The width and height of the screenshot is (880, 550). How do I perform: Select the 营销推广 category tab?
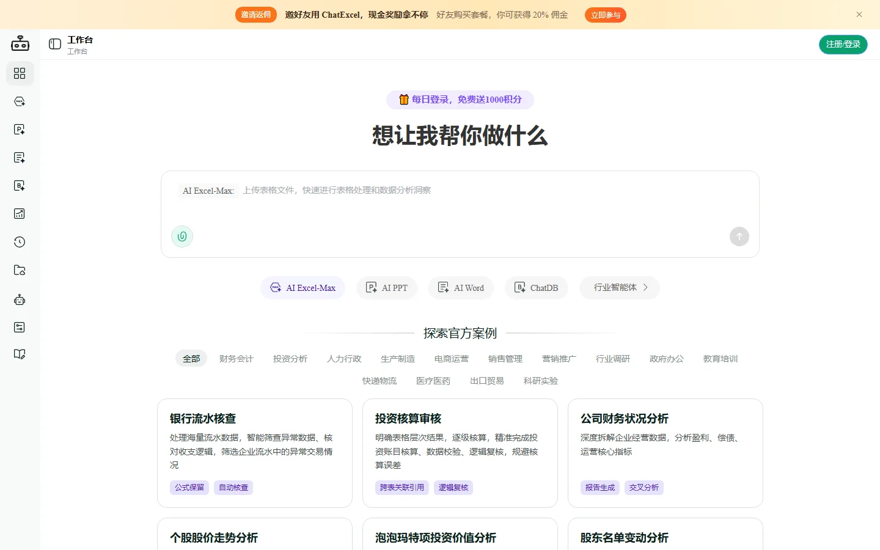559,359
